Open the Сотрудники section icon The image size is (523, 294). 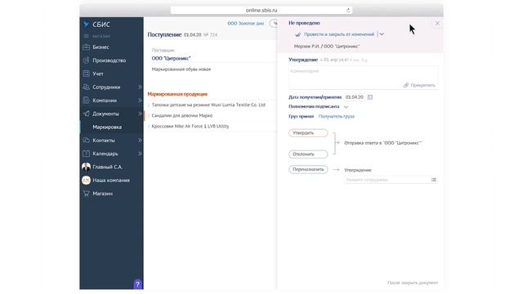86,87
